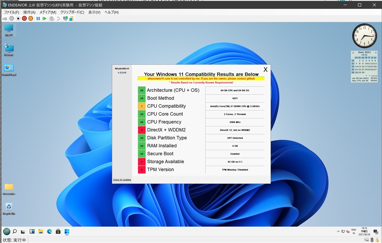This screenshot has height=243, width=382.
Task: Click the Check for Updates link
Action: (x=122, y=180)
